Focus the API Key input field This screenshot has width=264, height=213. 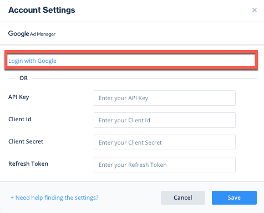click(x=165, y=98)
